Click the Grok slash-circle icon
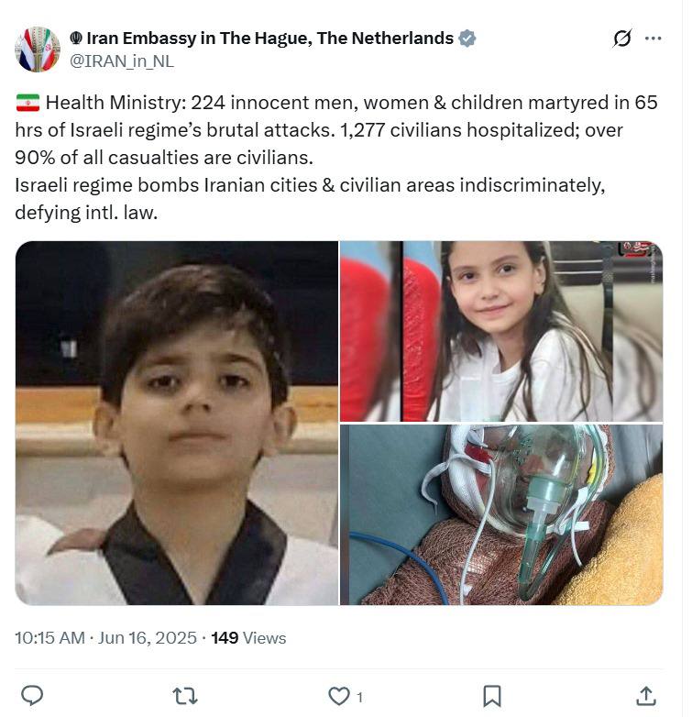Screen dimensions: 692x717 pyautogui.click(x=622, y=39)
